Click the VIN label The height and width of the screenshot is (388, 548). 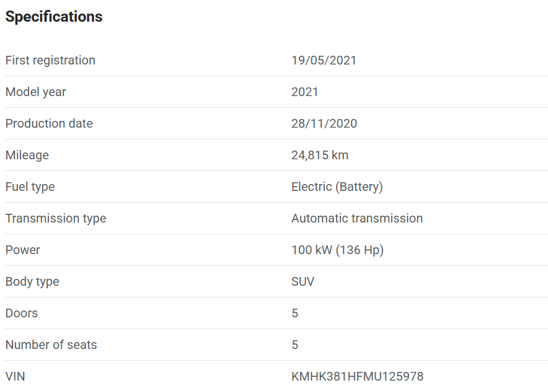15,376
